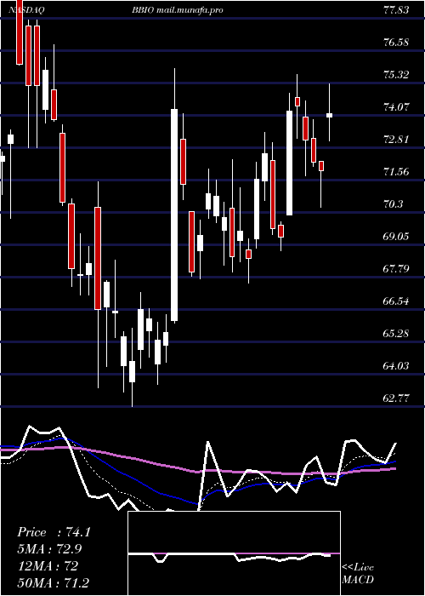
Task: Click the 70.3 price axis label
Action: tap(393, 204)
